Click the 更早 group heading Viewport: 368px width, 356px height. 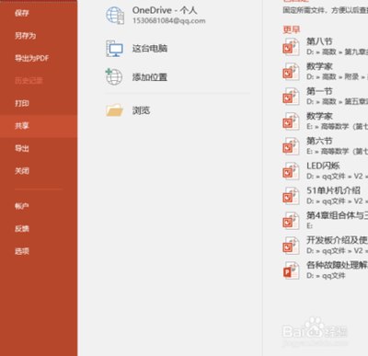point(292,29)
